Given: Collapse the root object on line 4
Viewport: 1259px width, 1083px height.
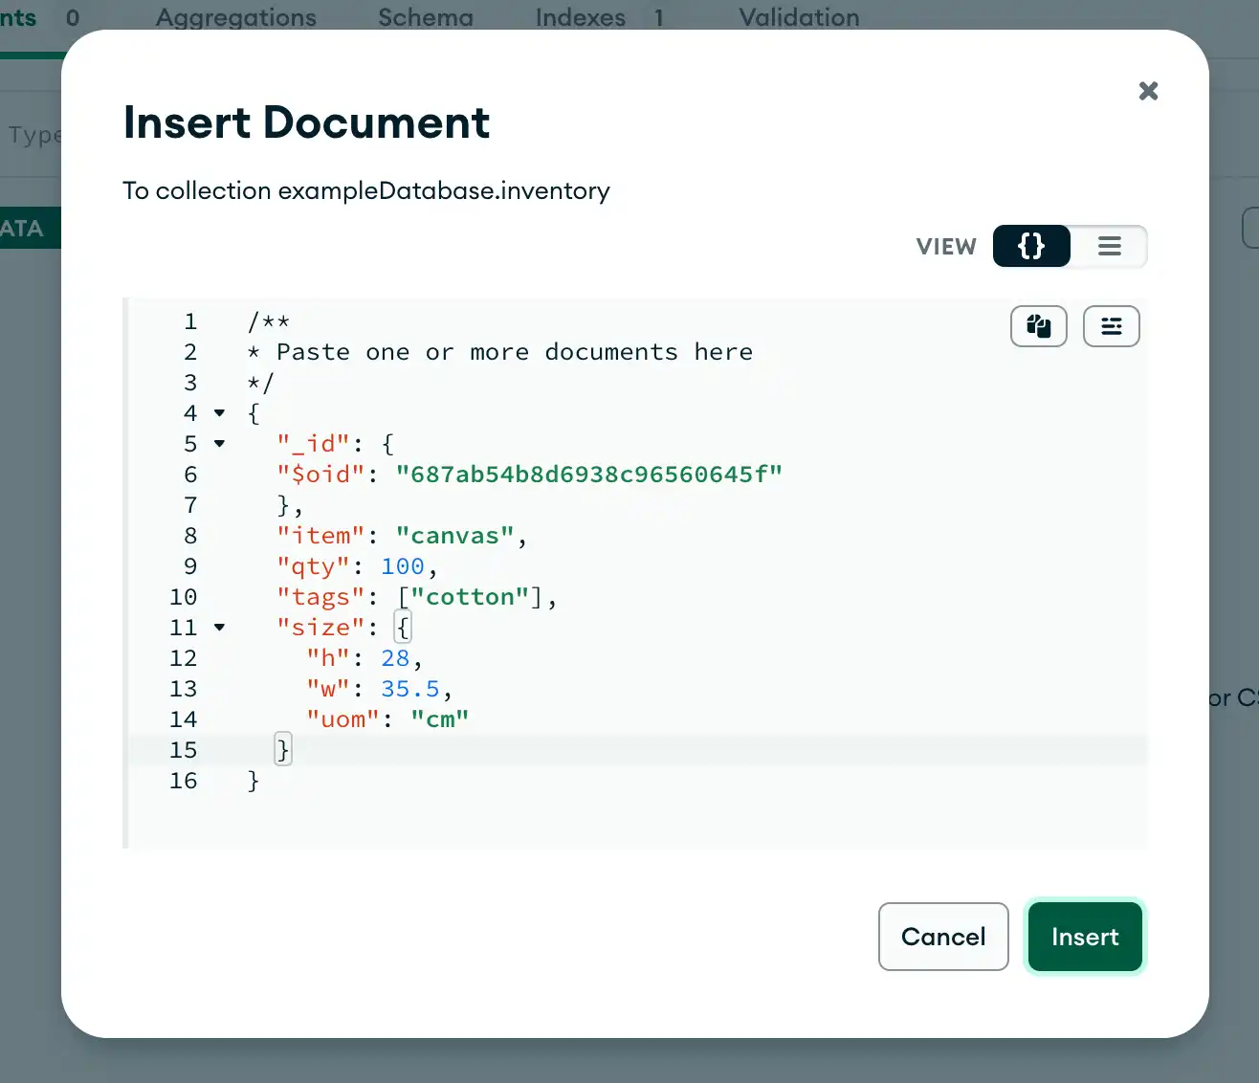Looking at the screenshot, I should pyautogui.click(x=220, y=413).
